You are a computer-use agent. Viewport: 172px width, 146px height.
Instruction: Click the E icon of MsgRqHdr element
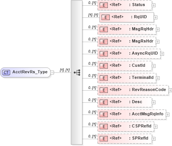point(104,30)
